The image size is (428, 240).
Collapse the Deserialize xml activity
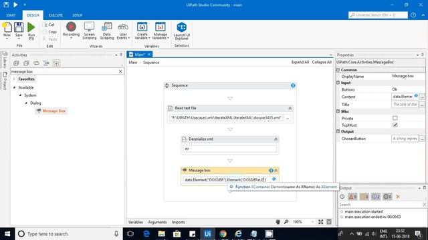[x=276, y=139]
